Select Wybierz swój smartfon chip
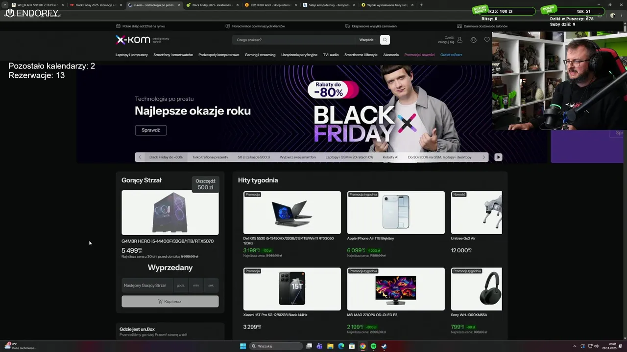 pos(298,157)
